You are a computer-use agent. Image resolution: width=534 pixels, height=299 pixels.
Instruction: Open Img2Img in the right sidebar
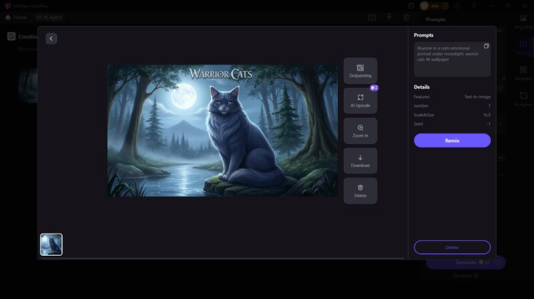coord(523,22)
